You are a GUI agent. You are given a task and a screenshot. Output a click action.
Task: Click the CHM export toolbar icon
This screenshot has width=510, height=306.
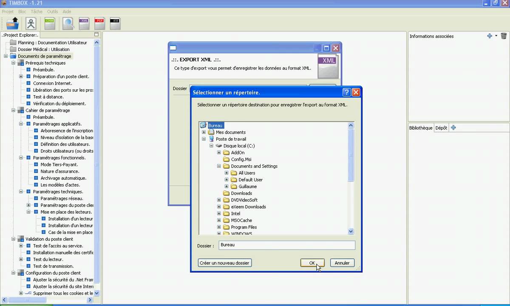click(x=50, y=23)
